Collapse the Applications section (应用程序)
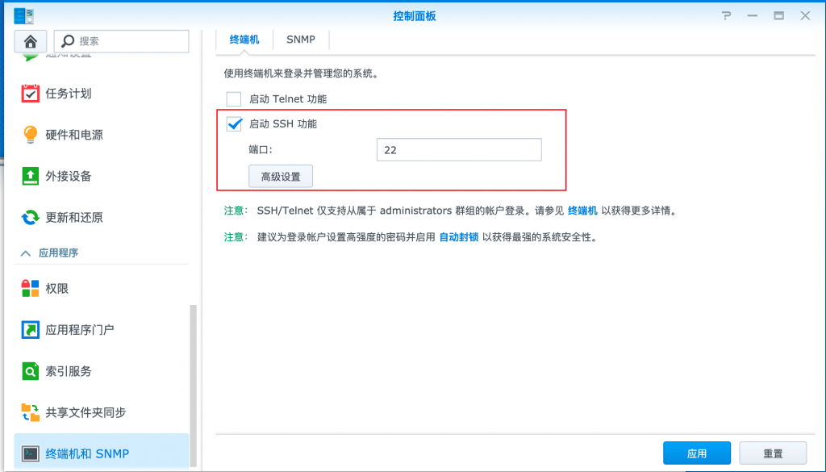Viewport: 826px width, 472px height. (x=23, y=253)
